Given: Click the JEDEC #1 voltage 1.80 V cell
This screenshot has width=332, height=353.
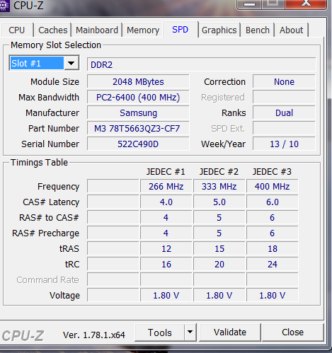Looking at the screenshot, I should pyautogui.click(x=166, y=296).
